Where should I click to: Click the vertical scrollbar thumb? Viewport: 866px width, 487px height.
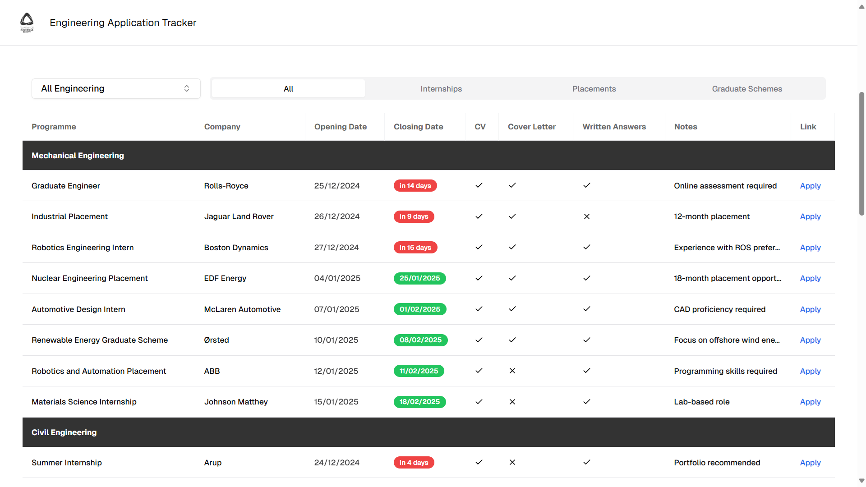(861, 153)
